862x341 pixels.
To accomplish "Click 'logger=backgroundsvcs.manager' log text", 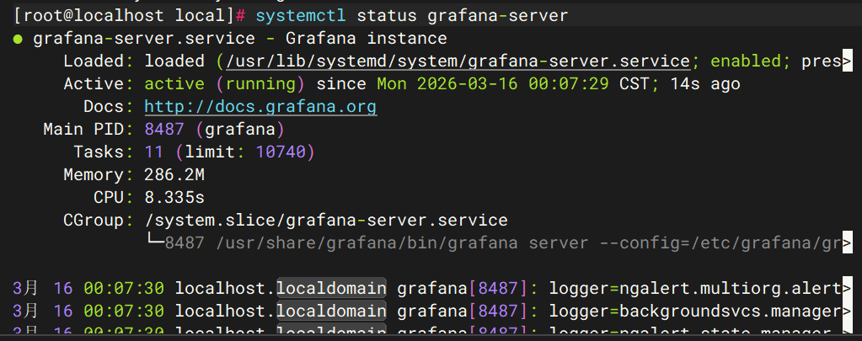I will tap(695, 312).
